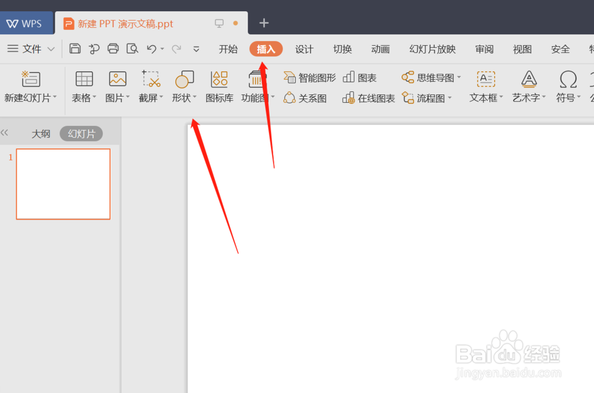Viewport: 594px width, 393px height.
Task: Click the 图片 picture icon
Action: tap(118, 79)
